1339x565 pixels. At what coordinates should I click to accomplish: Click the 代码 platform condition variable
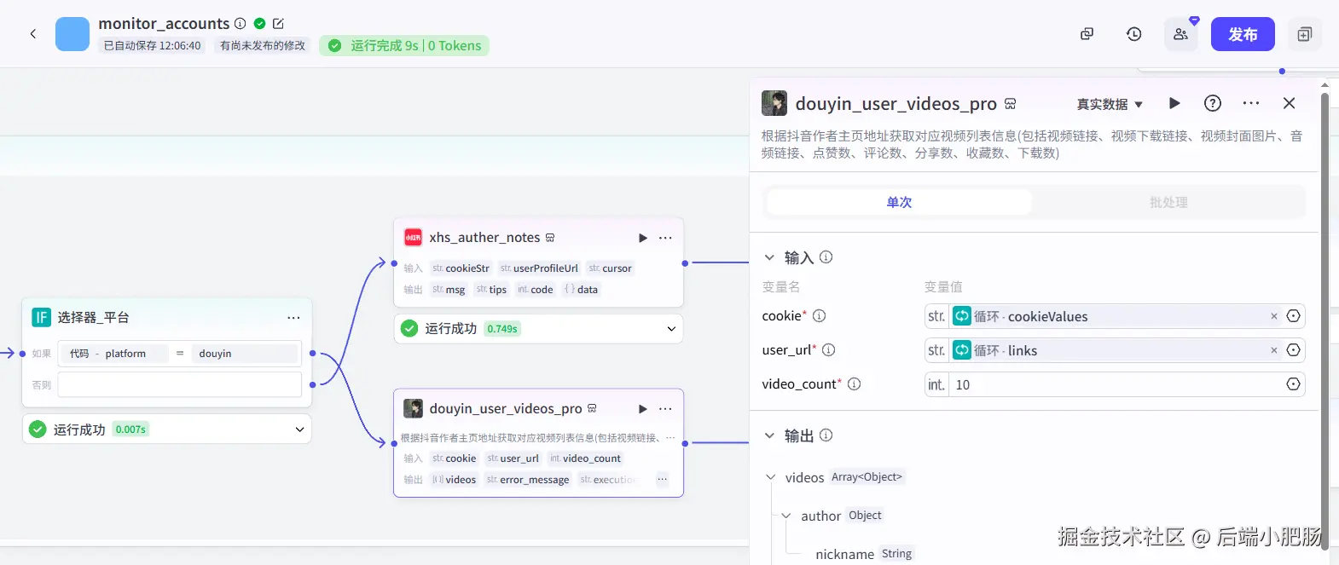coord(113,354)
